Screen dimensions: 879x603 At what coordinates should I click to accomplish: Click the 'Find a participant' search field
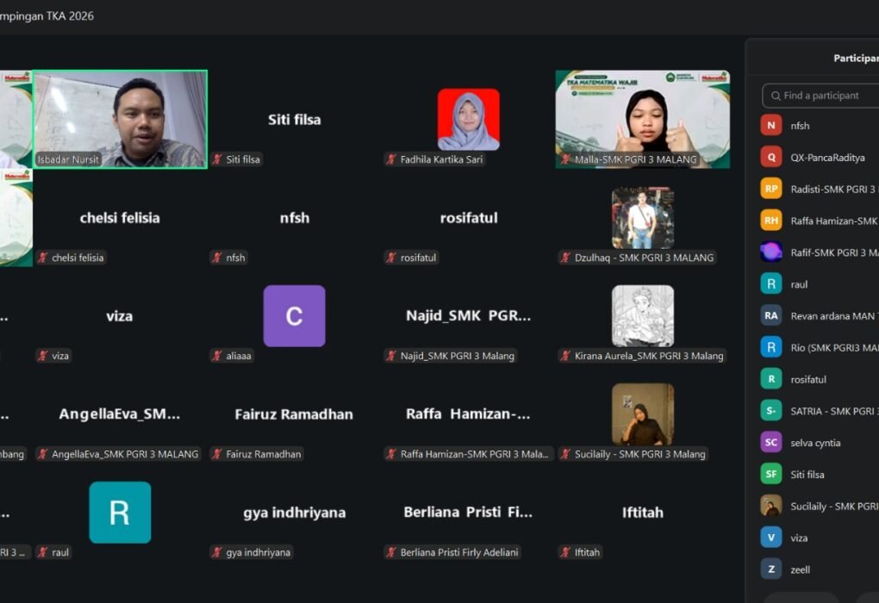(x=820, y=96)
